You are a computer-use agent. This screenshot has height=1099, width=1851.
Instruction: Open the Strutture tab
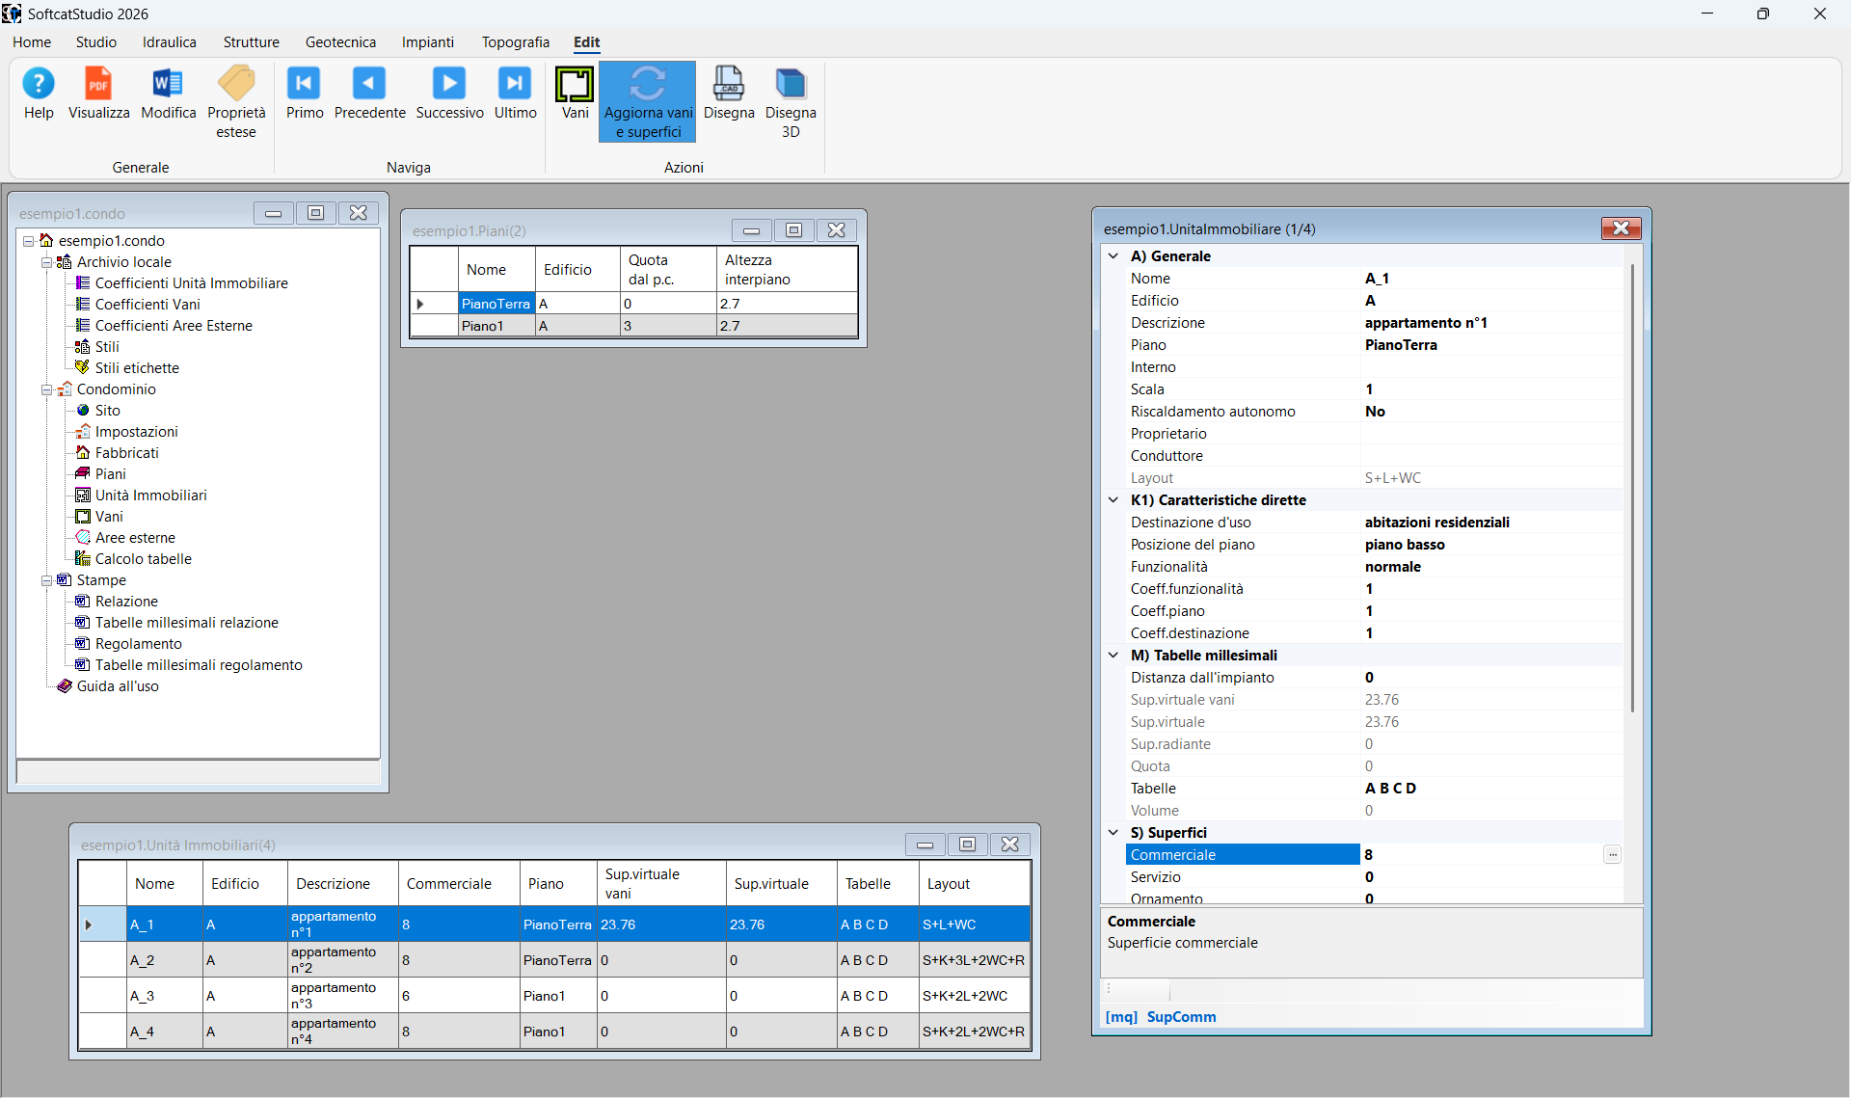click(252, 42)
